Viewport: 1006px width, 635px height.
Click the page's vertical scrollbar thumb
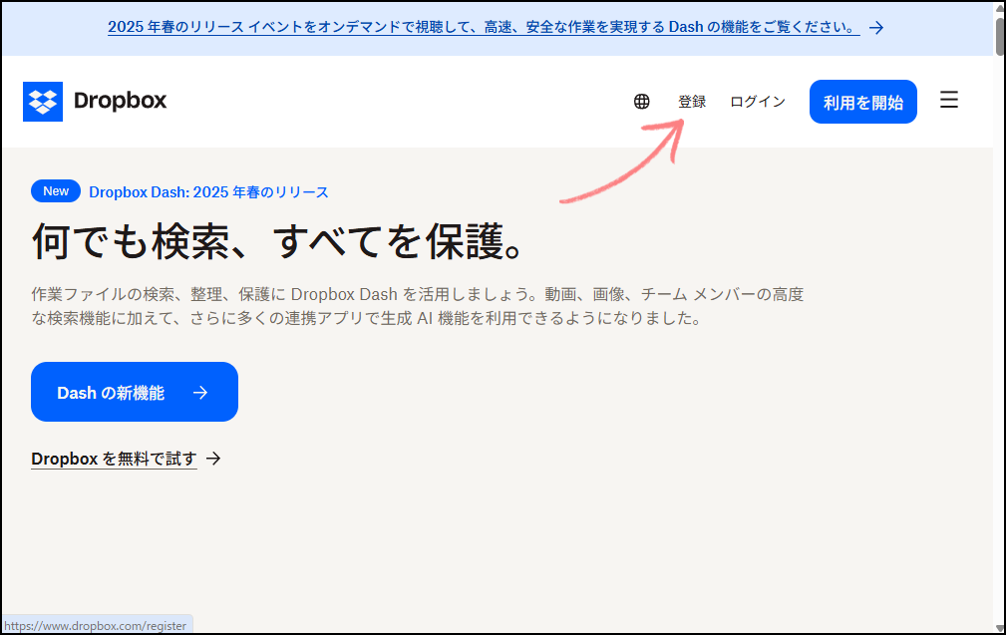1000,35
